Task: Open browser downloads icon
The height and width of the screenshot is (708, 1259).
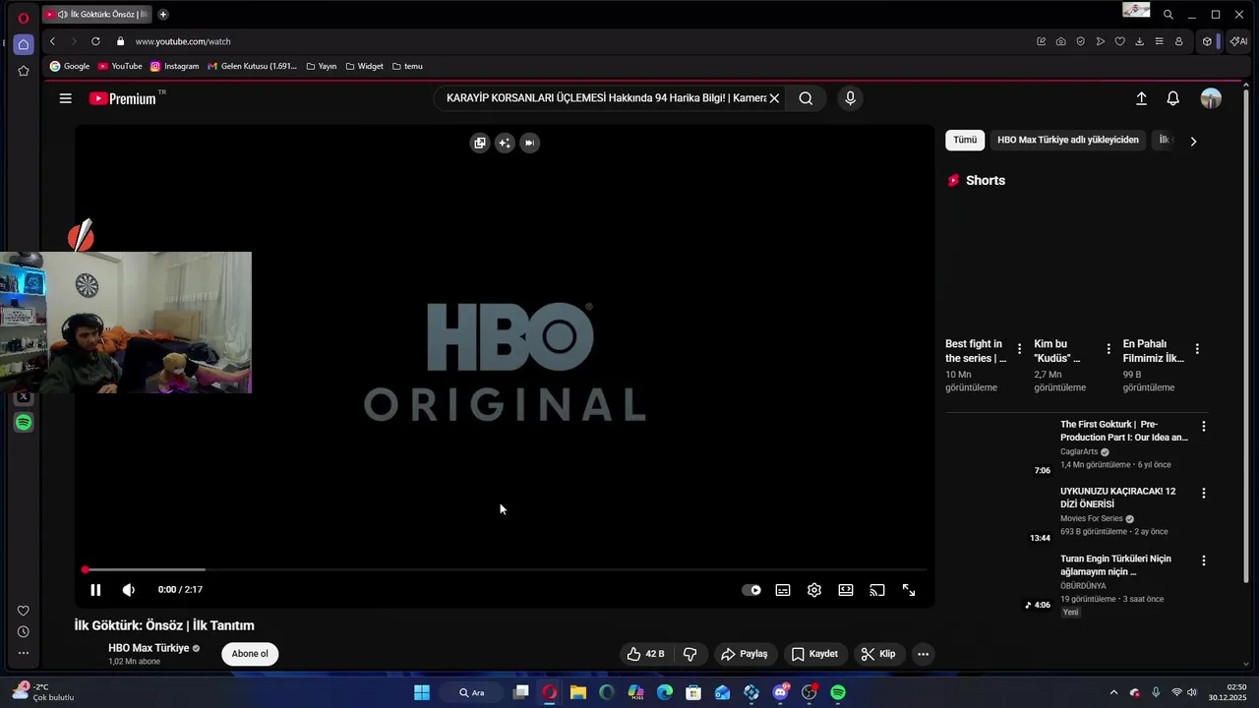Action: click(x=1139, y=41)
